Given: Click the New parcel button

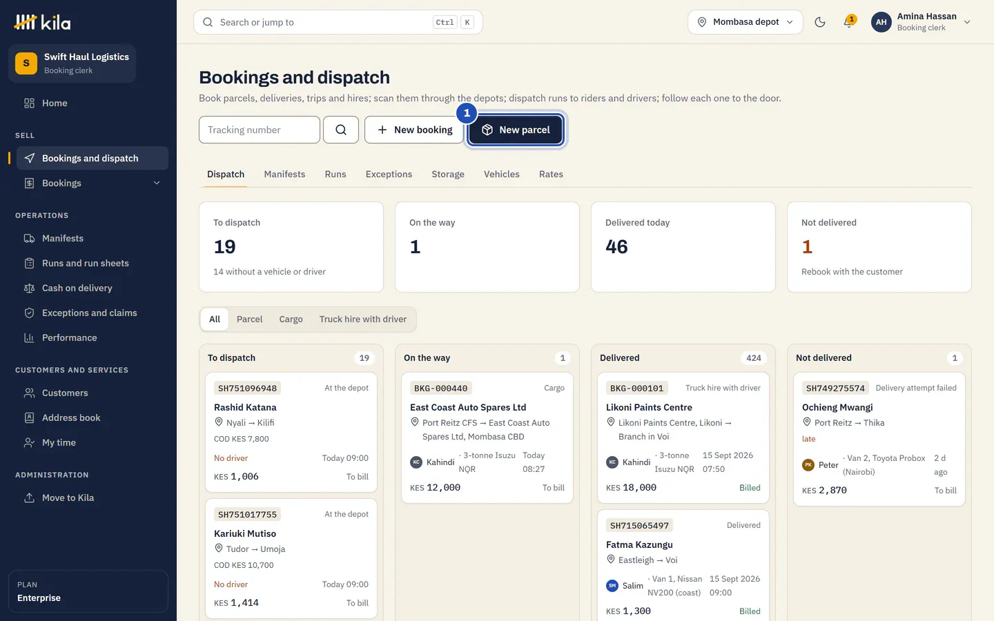Looking at the screenshot, I should click(516, 130).
